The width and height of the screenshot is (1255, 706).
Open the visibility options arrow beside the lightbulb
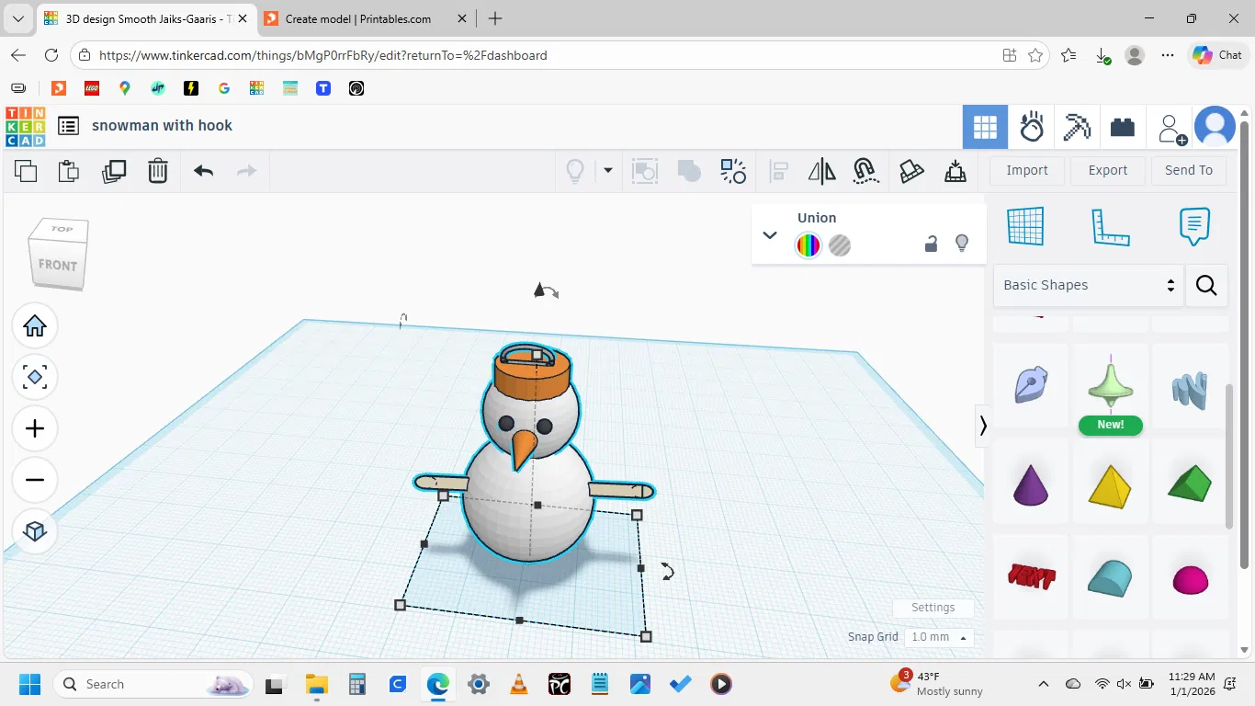pyautogui.click(x=607, y=171)
